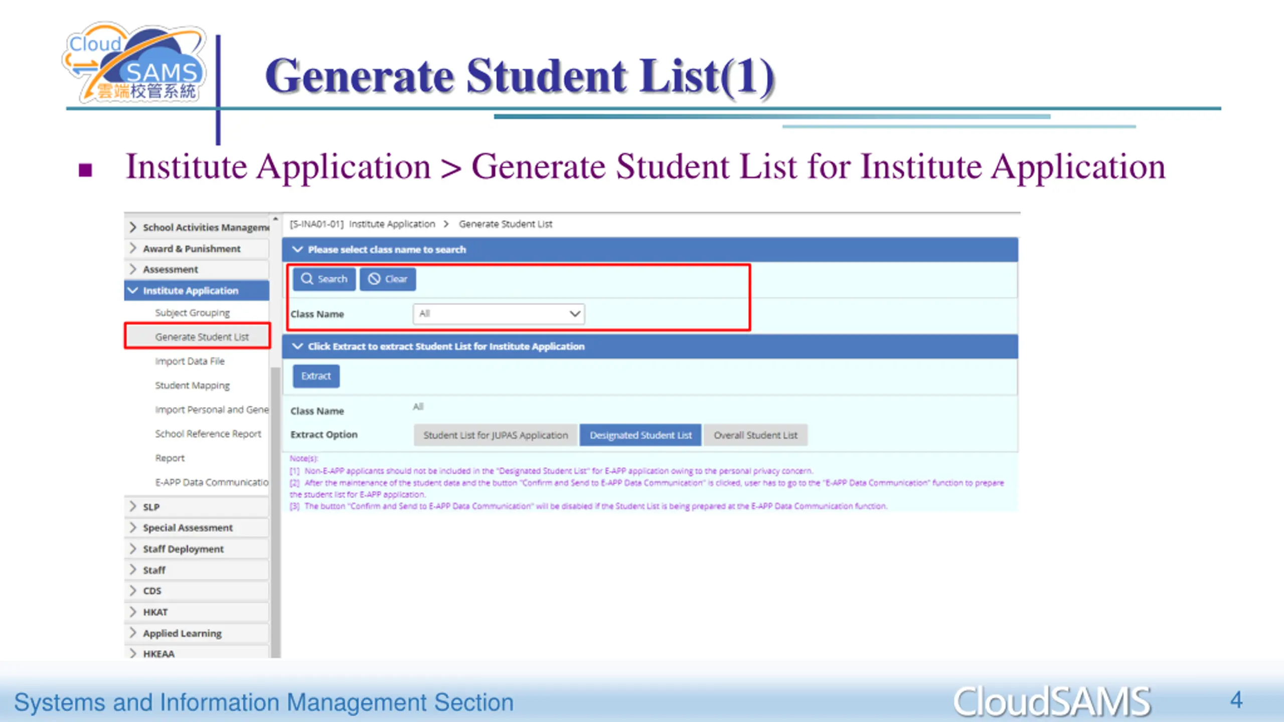Click the Extract button

click(x=316, y=376)
